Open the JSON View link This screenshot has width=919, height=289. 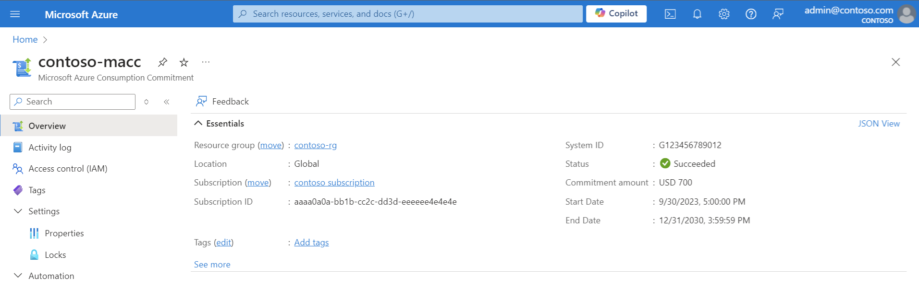coord(879,124)
